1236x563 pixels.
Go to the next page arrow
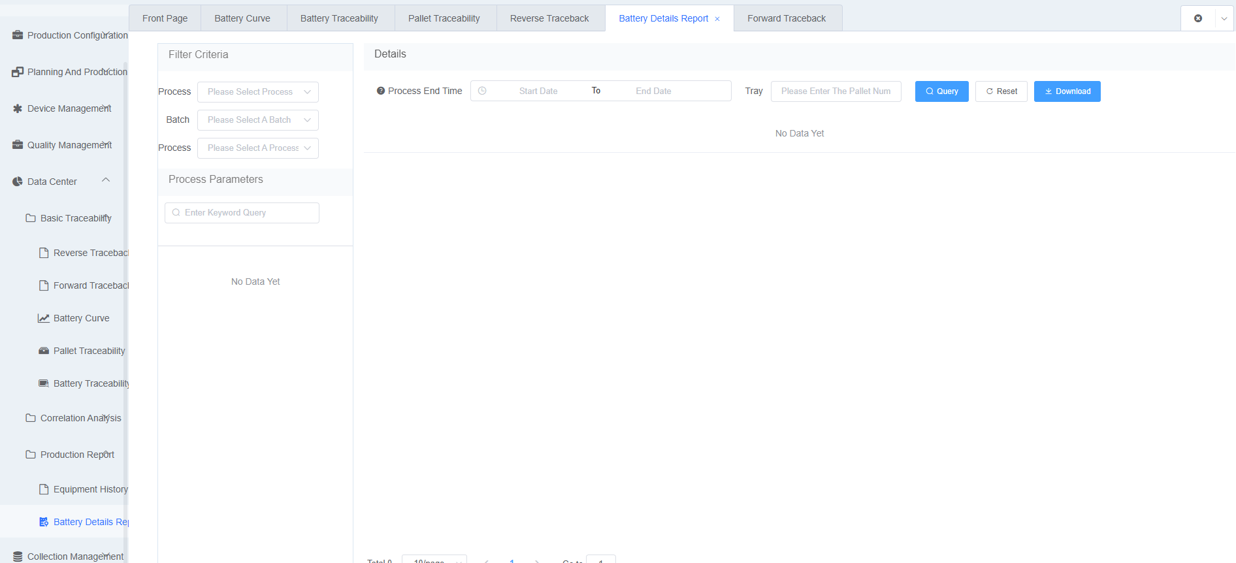click(x=537, y=560)
